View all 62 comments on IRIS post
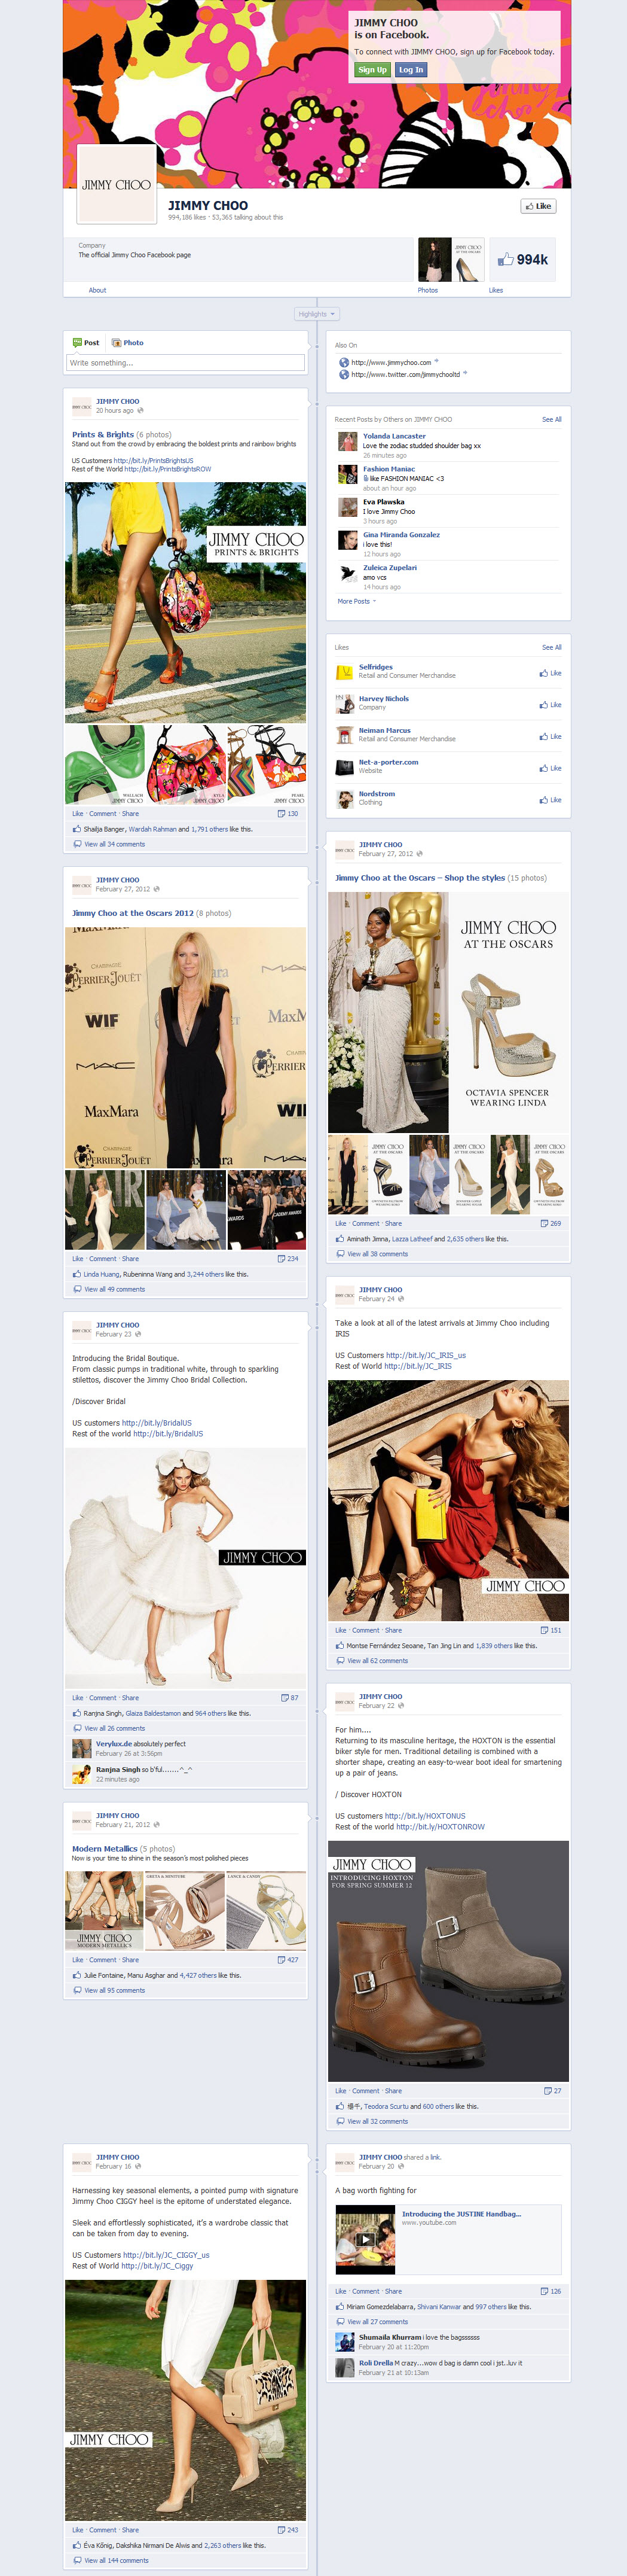The image size is (627, 2576). (x=377, y=1660)
